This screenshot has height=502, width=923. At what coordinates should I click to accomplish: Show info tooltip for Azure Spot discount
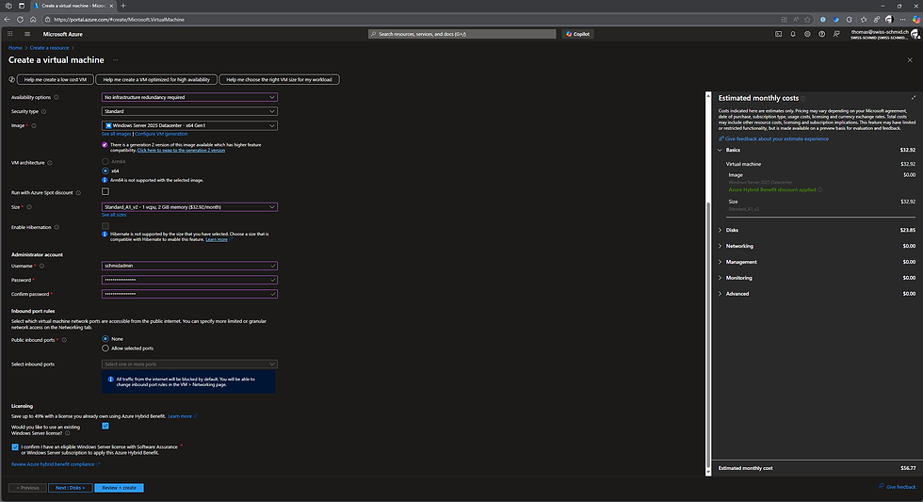[78, 193]
